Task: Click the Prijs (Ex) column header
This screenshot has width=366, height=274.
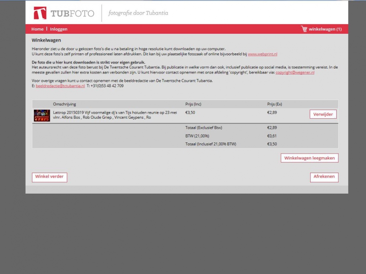Action: pyautogui.click(x=274, y=104)
